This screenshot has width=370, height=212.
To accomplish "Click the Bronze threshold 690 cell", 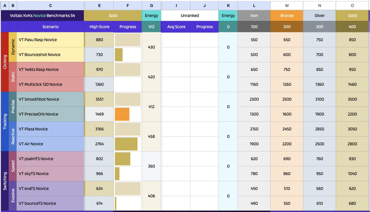I will (x=287, y=159).
